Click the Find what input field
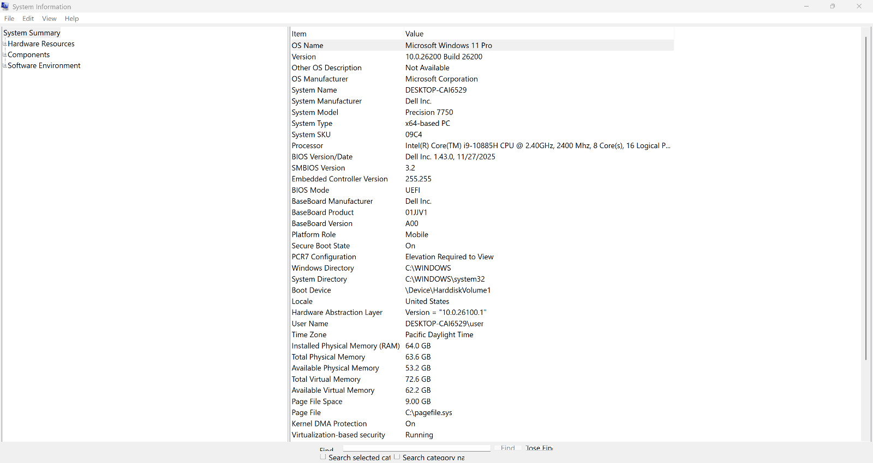This screenshot has width=873, height=463. (416, 448)
